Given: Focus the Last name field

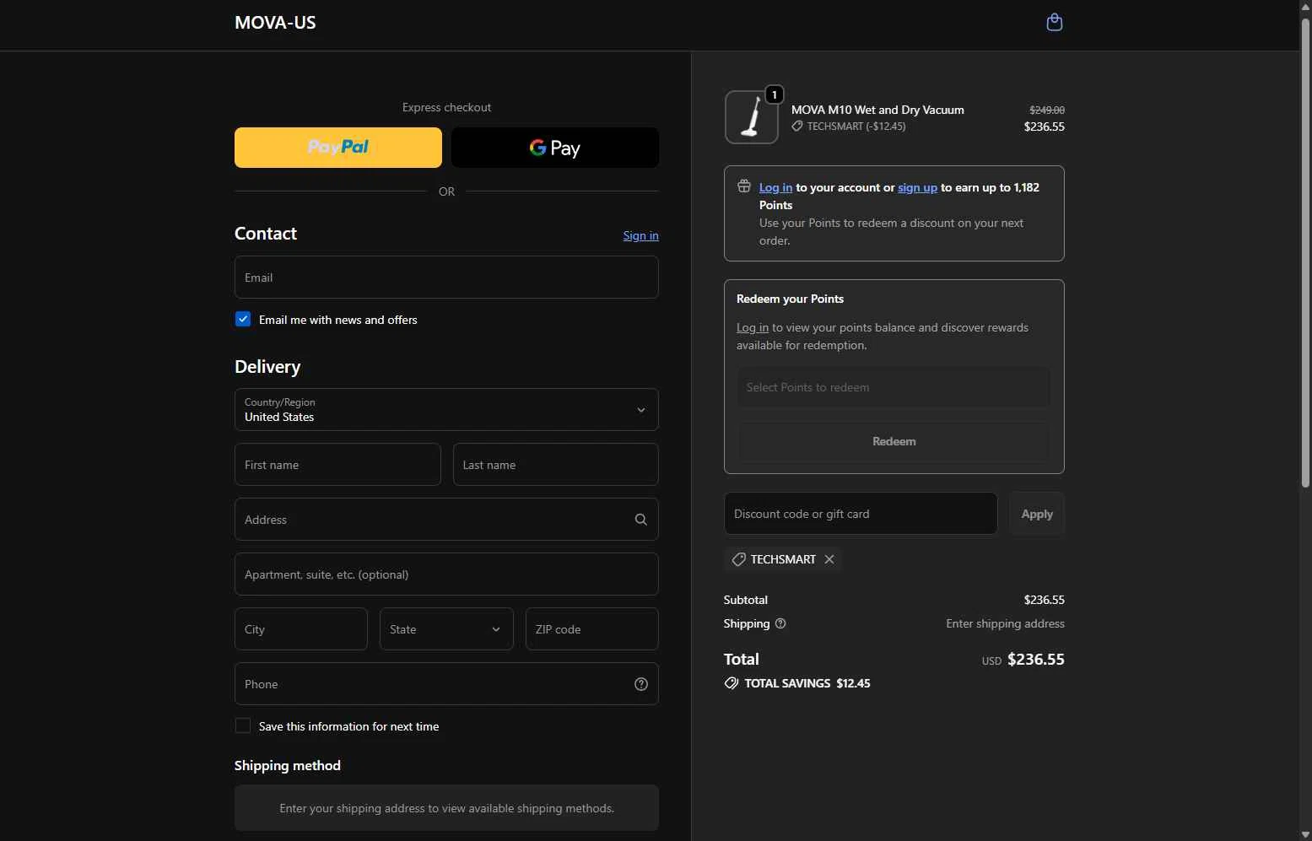Looking at the screenshot, I should [x=556, y=465].
